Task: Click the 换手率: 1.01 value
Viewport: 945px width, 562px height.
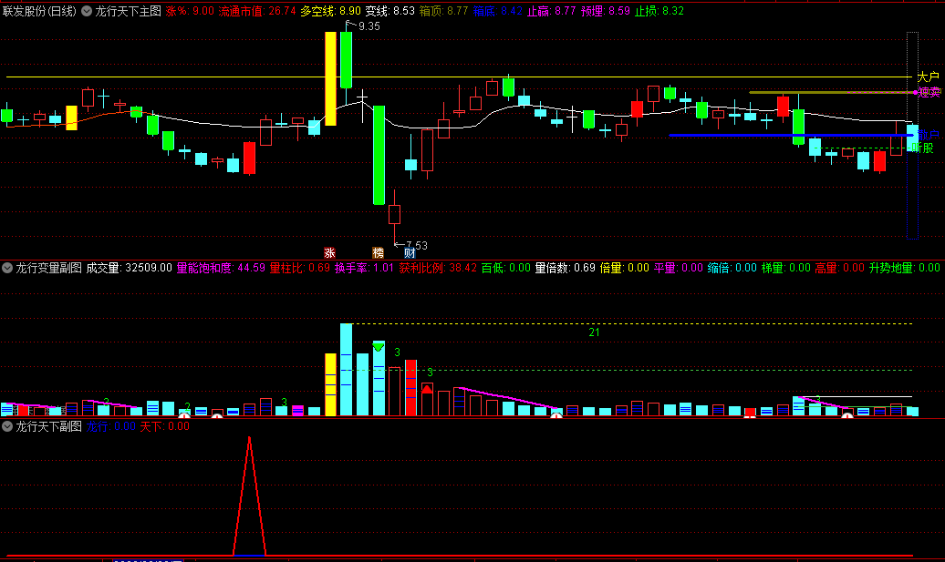Action: 364,268
